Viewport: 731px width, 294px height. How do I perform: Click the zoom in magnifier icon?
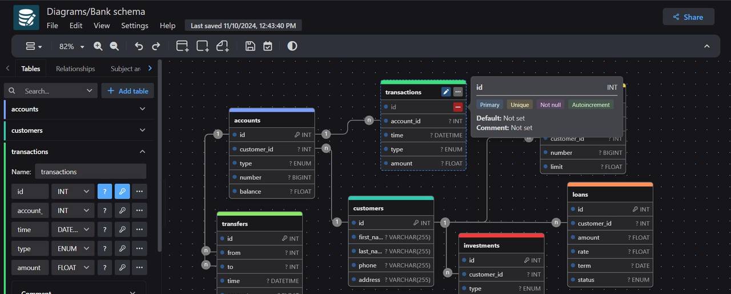click(x=98, y=46)
